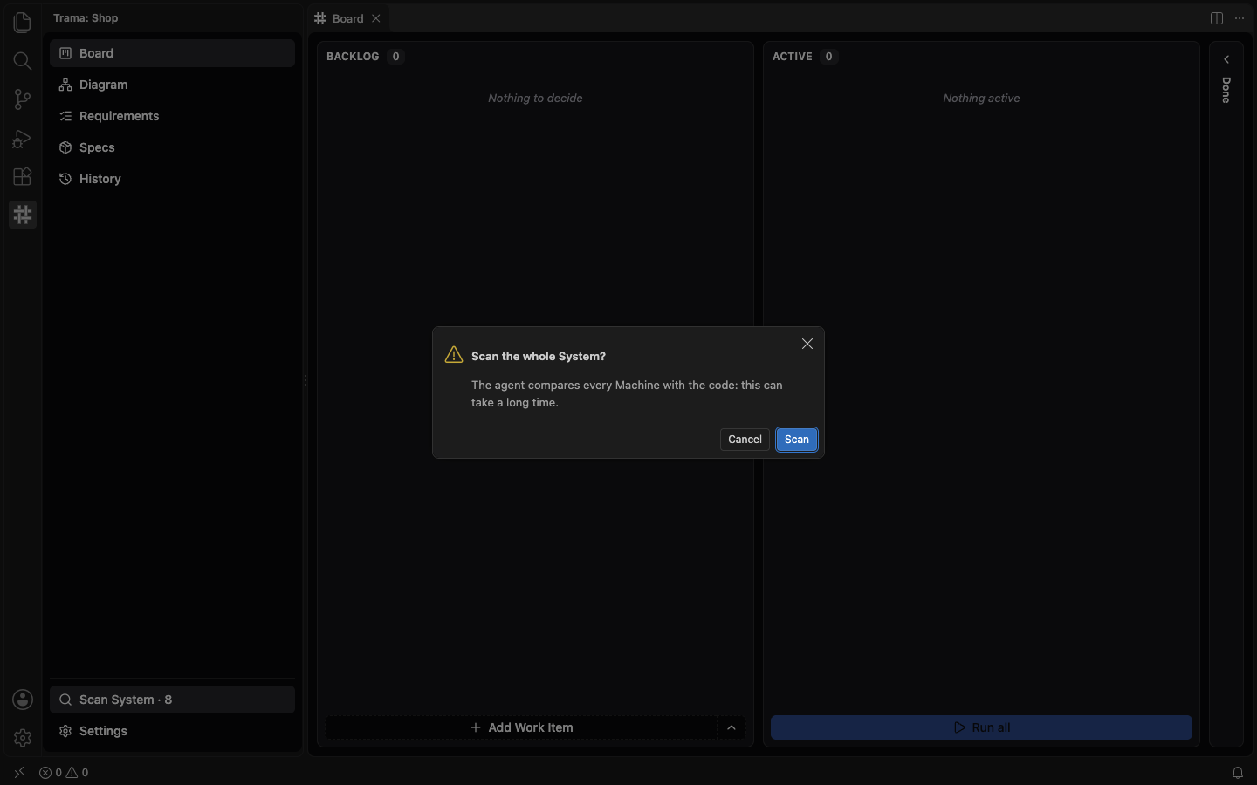Click the ACTIVE column header

pyautogui.click(x=793, y=57)
